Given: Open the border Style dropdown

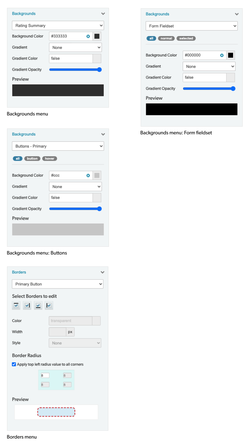Looking at the screenshot, I should [x=75, y=343].
